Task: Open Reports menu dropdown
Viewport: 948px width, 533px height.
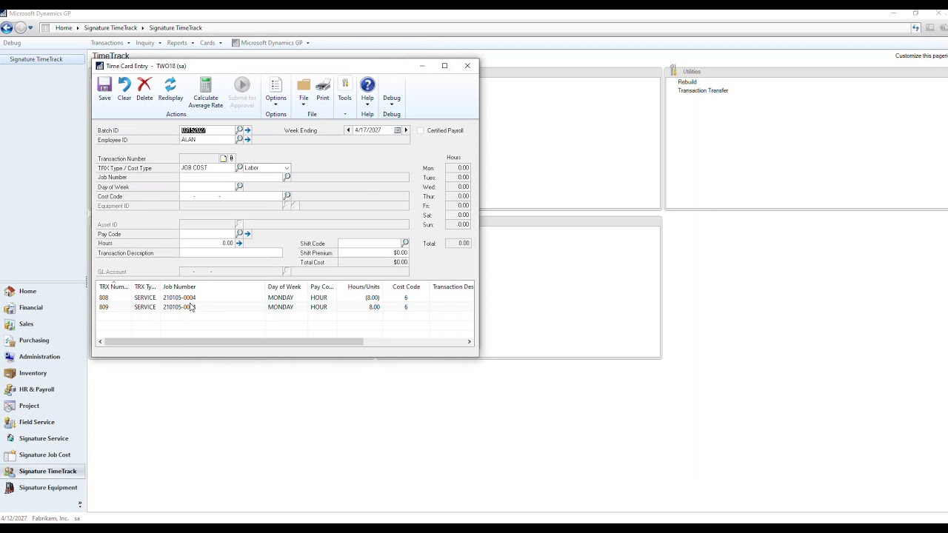Action: [x=180, y=43]
